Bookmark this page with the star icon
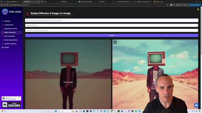The width and height of the screenshot is (202, 113). [x=167, y=5]
